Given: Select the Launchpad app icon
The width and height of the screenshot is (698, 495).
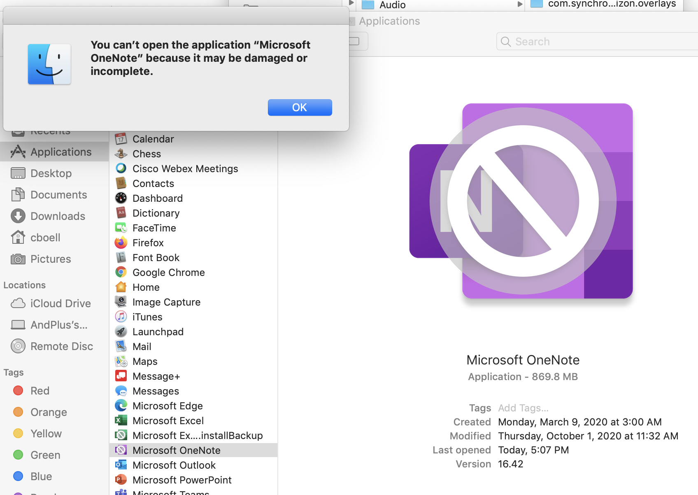Looking at the screenshot, I should (121, 332).
